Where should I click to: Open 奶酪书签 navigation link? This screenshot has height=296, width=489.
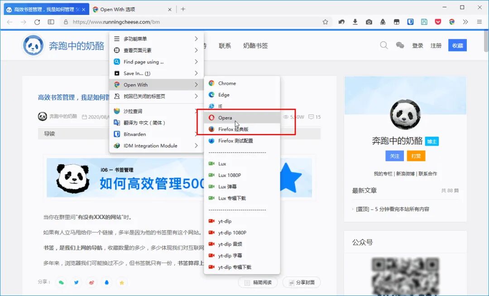[255, 46]
